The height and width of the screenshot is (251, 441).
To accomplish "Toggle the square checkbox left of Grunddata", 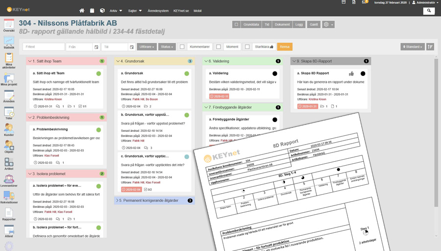I will click(236, 25).
